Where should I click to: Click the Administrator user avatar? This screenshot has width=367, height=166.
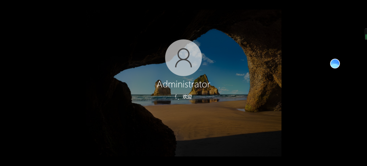tap(183, 58)
